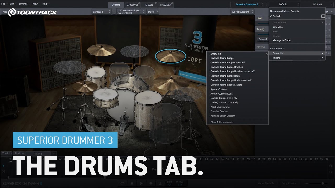Open the options arrow beside Default preset

pos(323,16)
